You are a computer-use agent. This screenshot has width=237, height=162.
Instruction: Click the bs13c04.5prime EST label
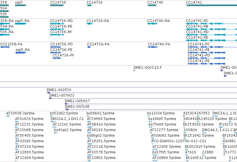click(x=161, y=113)
